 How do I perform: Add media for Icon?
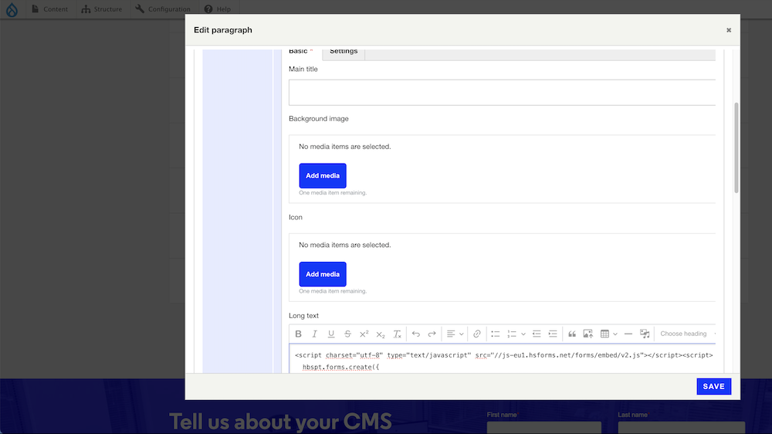pos(323,274)
